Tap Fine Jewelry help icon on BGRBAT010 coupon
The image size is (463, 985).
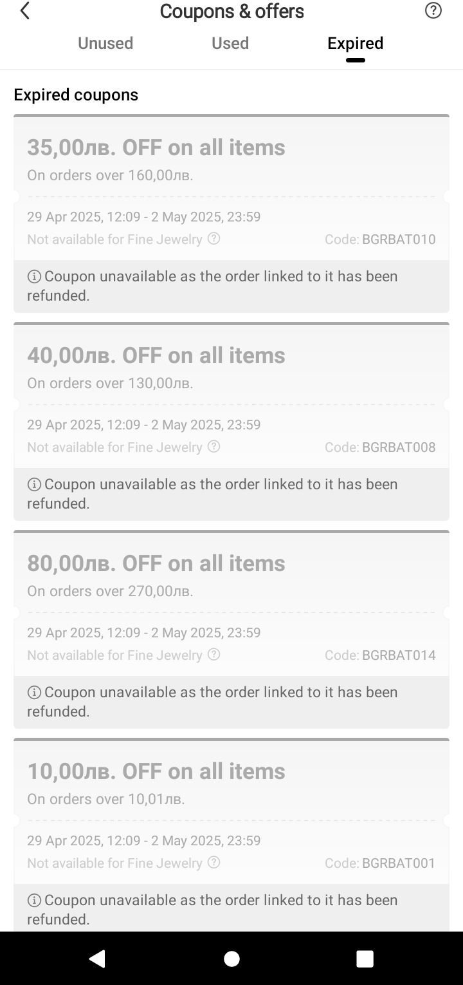pos(214,239)
